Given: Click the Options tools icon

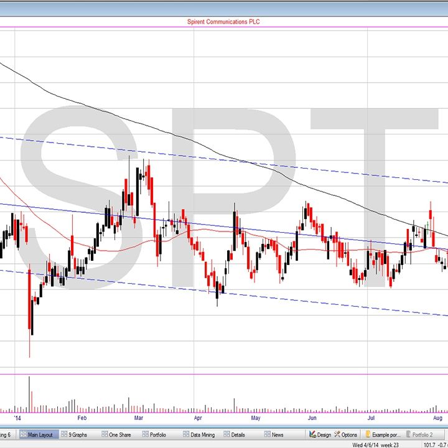Looking at the screenshot, I should point(336,434).
